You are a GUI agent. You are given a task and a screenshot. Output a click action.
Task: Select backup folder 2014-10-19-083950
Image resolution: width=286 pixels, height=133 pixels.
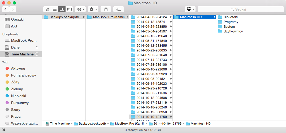coord(151,112)
